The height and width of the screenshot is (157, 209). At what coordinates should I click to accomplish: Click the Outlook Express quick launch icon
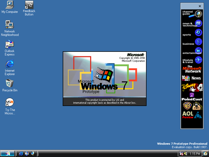pyautogui.click(x=27, y=154)
